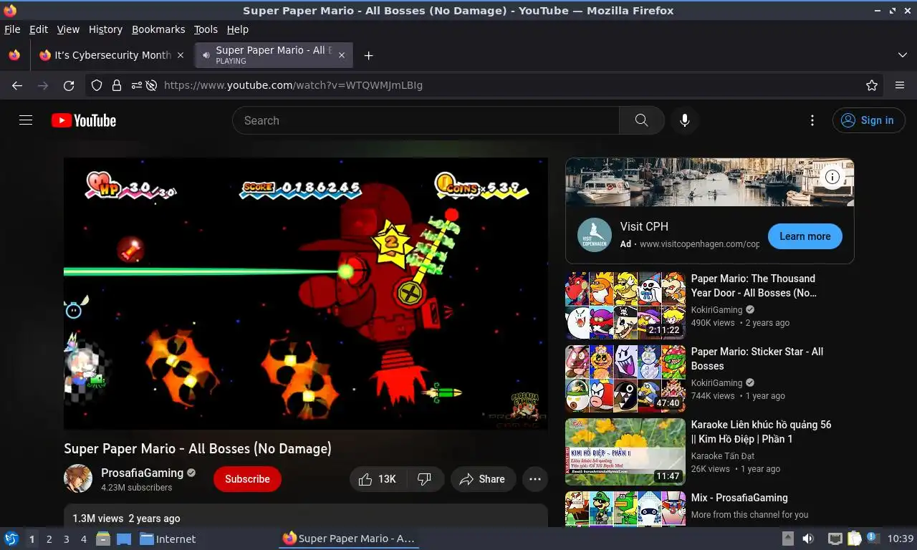Open the YouTube guide hamburger menu
The image size is (917, 550).
pos(26,120)
